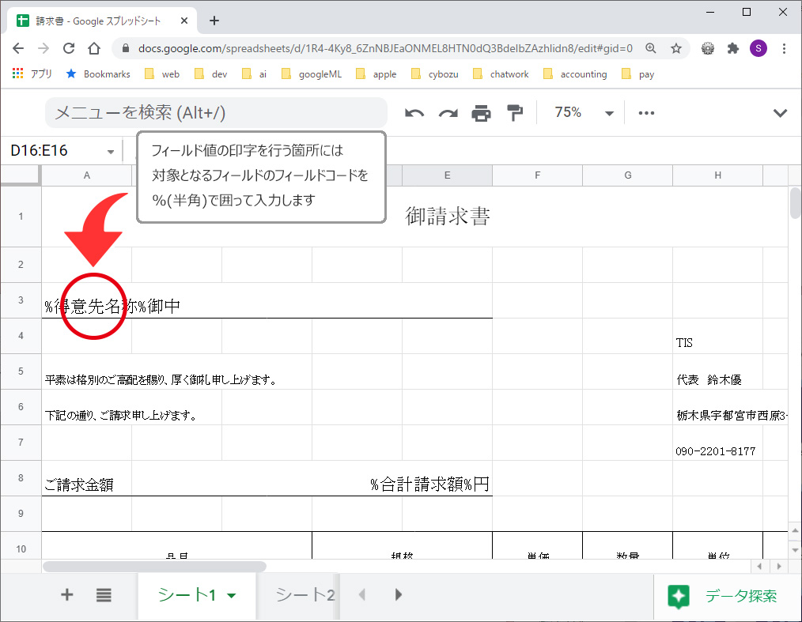Click the print icon

coord(481,113)
